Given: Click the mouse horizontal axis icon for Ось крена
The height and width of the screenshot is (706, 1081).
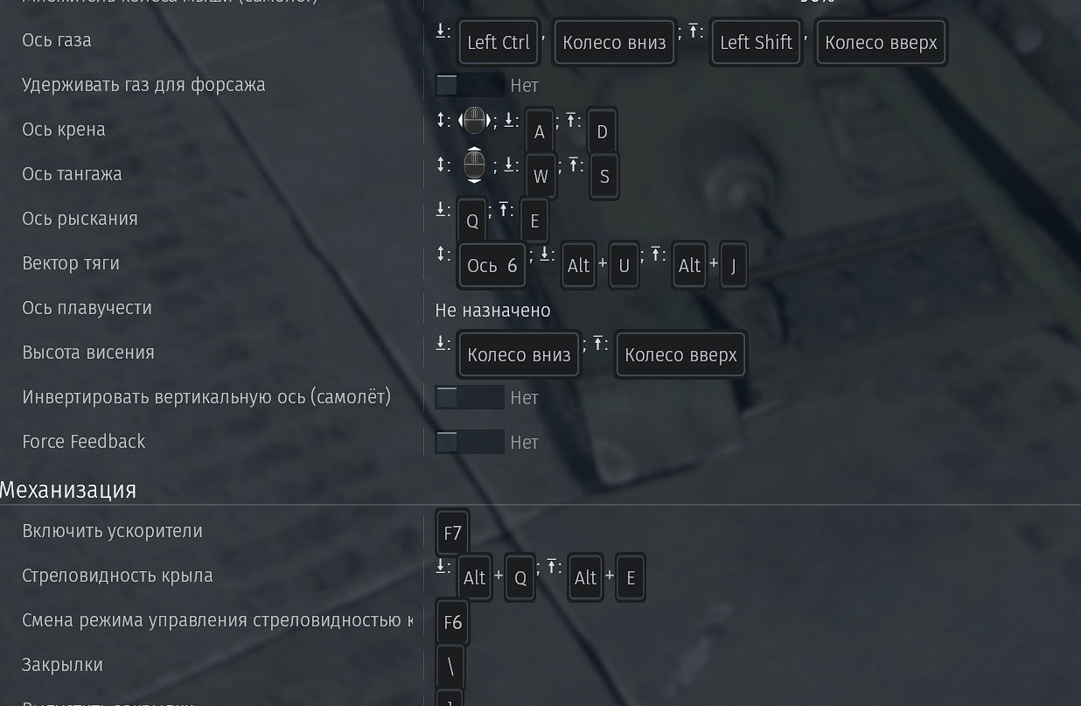Looking at the screenshot, I should (474, 121).
